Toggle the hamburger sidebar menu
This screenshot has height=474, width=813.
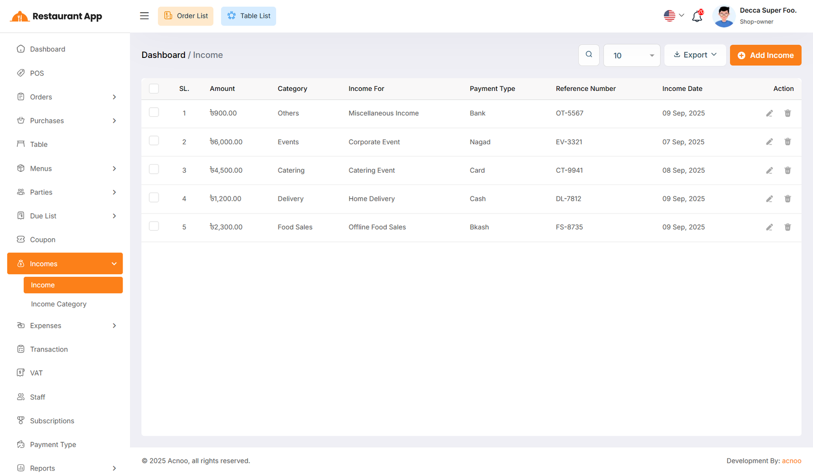pyautogui.click(x=144, y=16)
